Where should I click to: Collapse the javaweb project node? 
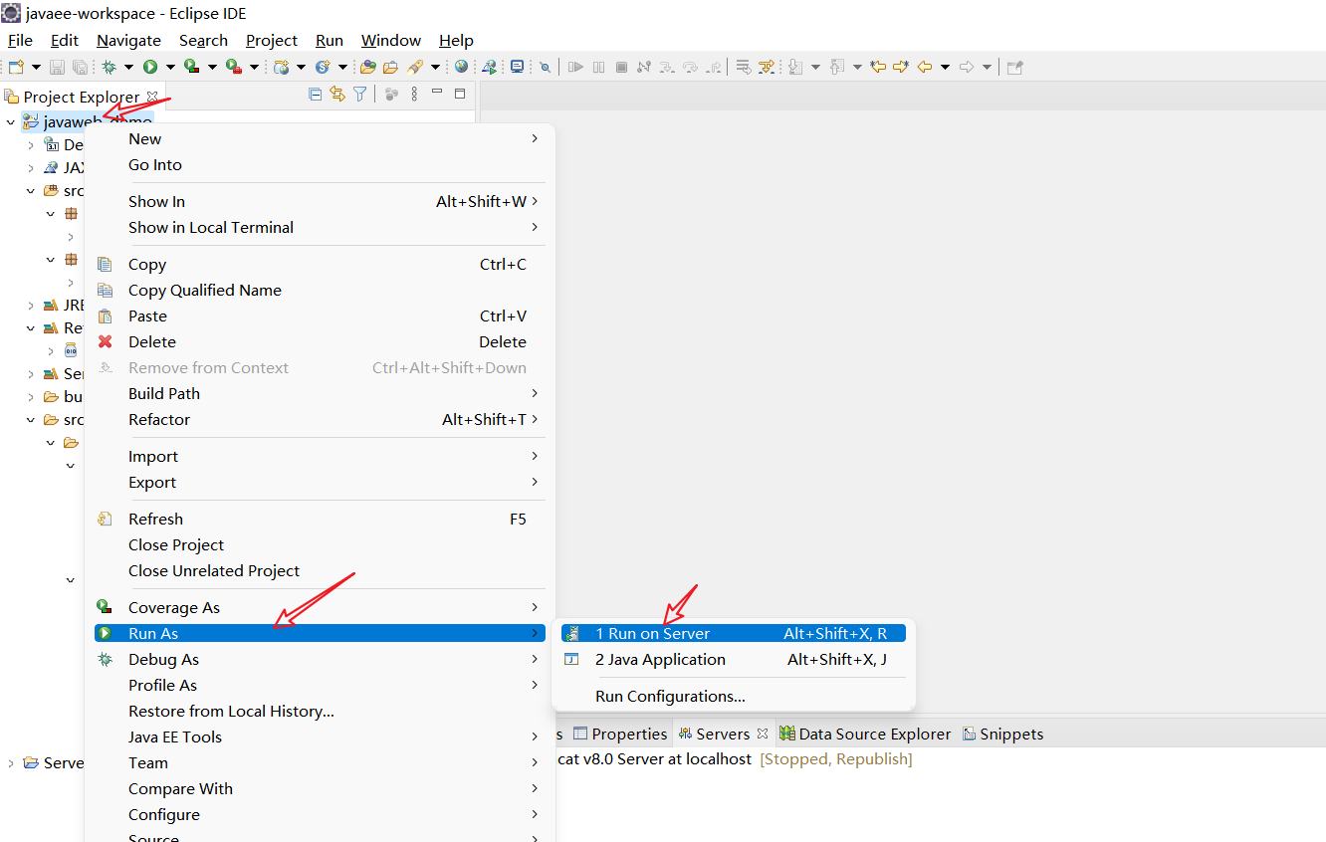10,120
